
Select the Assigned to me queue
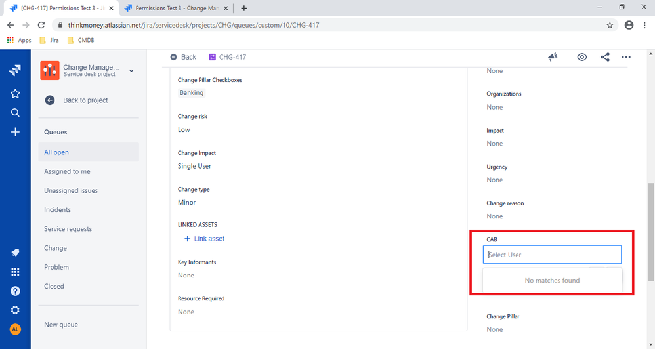click(89, 171)
